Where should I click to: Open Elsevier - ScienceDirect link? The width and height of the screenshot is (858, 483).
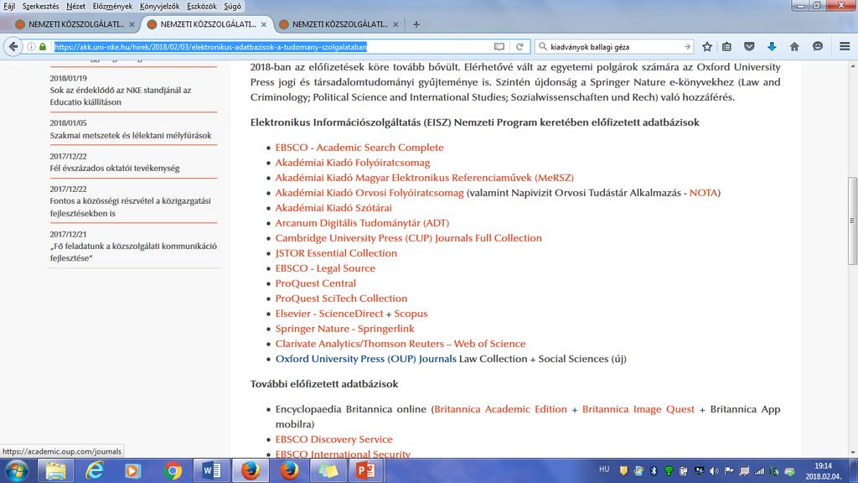click(x=328, y=314)
